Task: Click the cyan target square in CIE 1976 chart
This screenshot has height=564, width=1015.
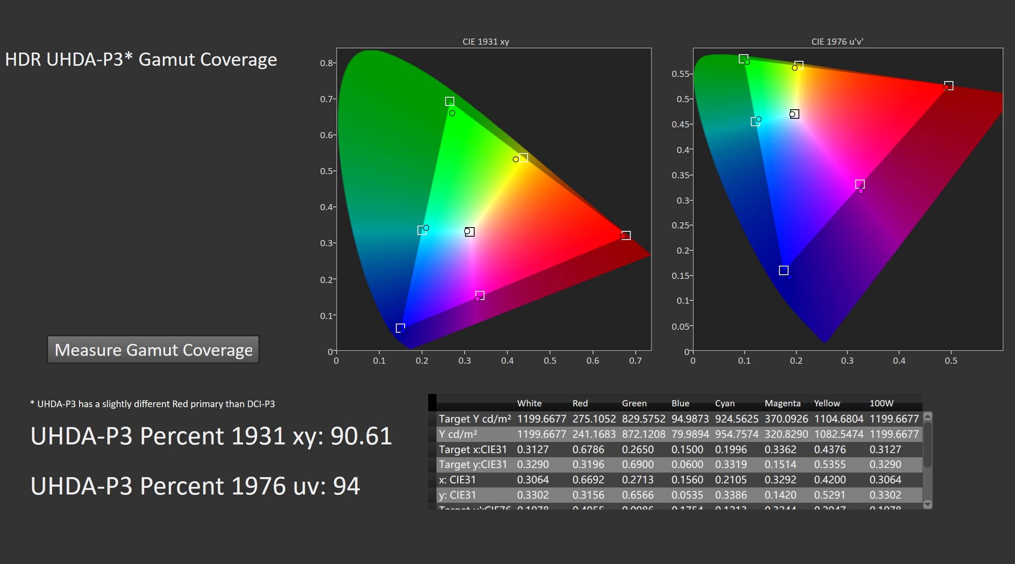Action: tap(755, 122)
